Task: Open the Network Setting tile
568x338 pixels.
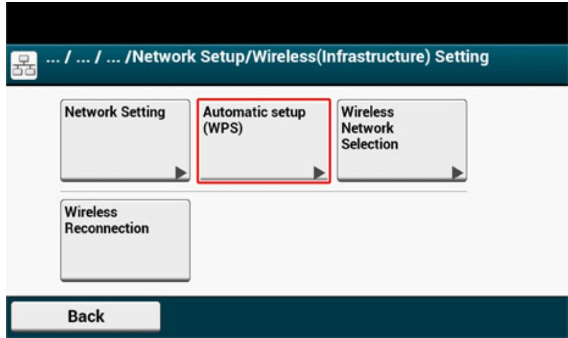Action: 125,140
